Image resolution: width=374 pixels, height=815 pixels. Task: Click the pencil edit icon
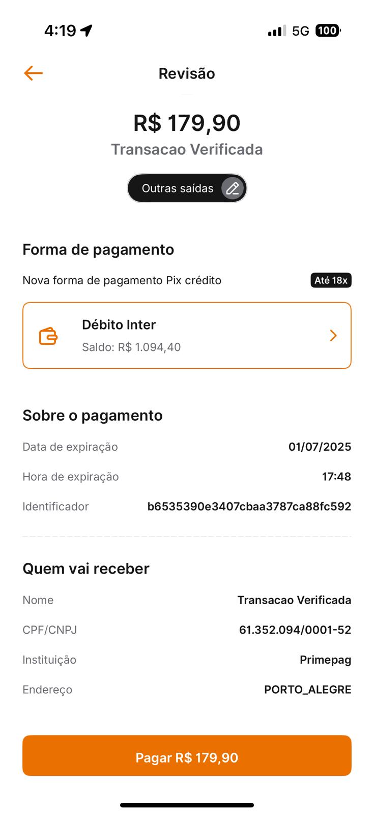[x=233, y=188]
